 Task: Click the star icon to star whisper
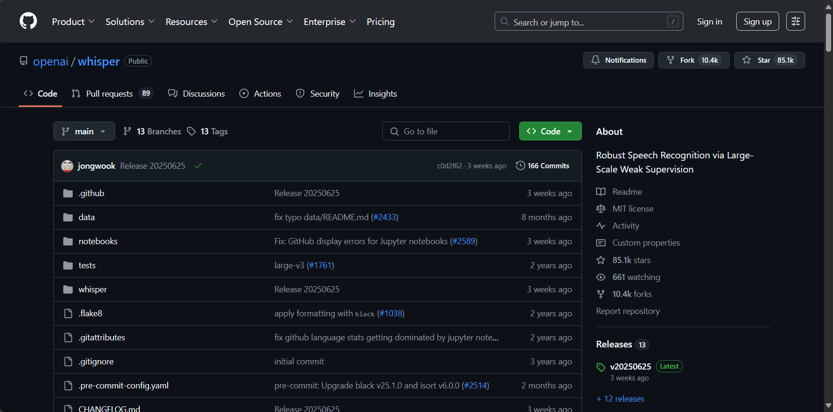[x=747, y=60]
